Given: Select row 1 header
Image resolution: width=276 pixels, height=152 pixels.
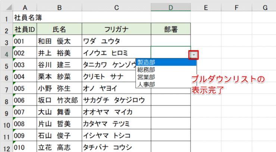Looking at the screenshot, I should [6, 17].
